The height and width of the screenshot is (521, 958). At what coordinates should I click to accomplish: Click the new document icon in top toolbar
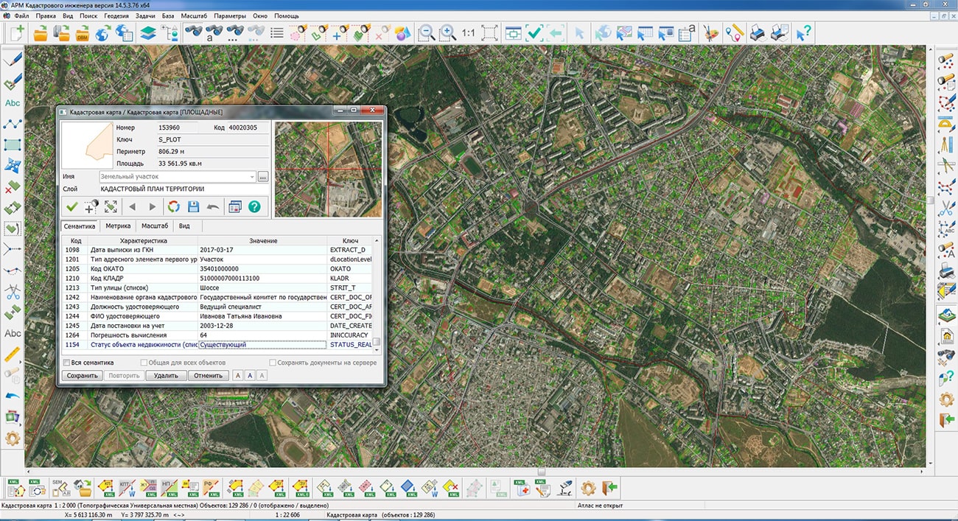pyautogui.click(x=16, y=33)
